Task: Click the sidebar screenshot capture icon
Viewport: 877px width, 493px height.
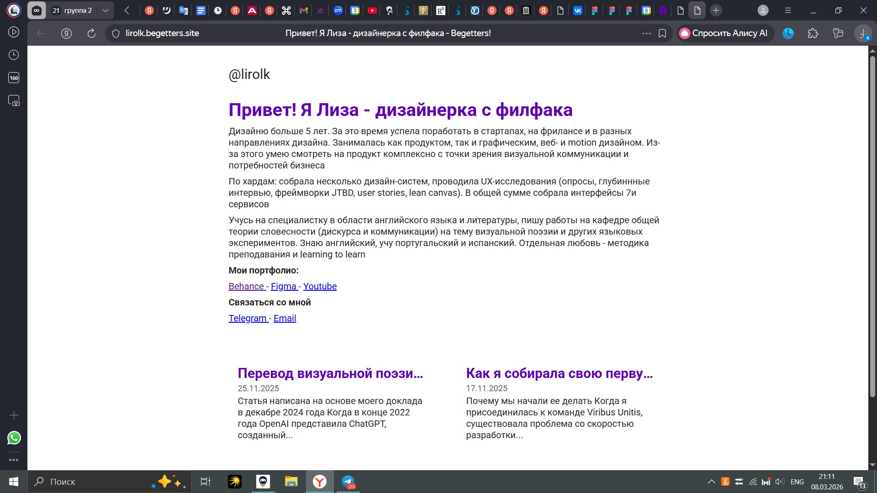Action: click(x=14, y=100)
